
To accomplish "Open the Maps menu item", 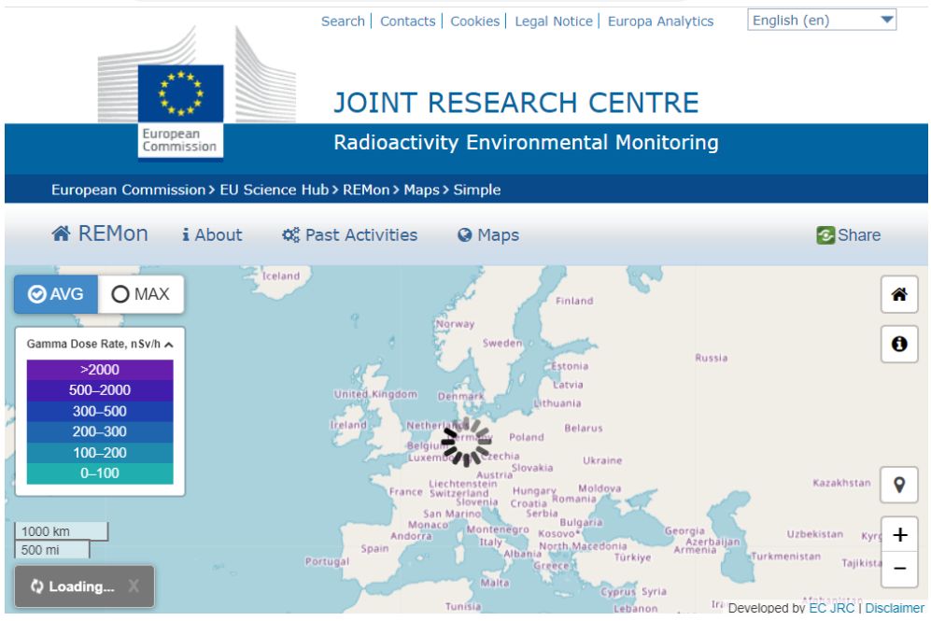I will [x=488, y=235].
